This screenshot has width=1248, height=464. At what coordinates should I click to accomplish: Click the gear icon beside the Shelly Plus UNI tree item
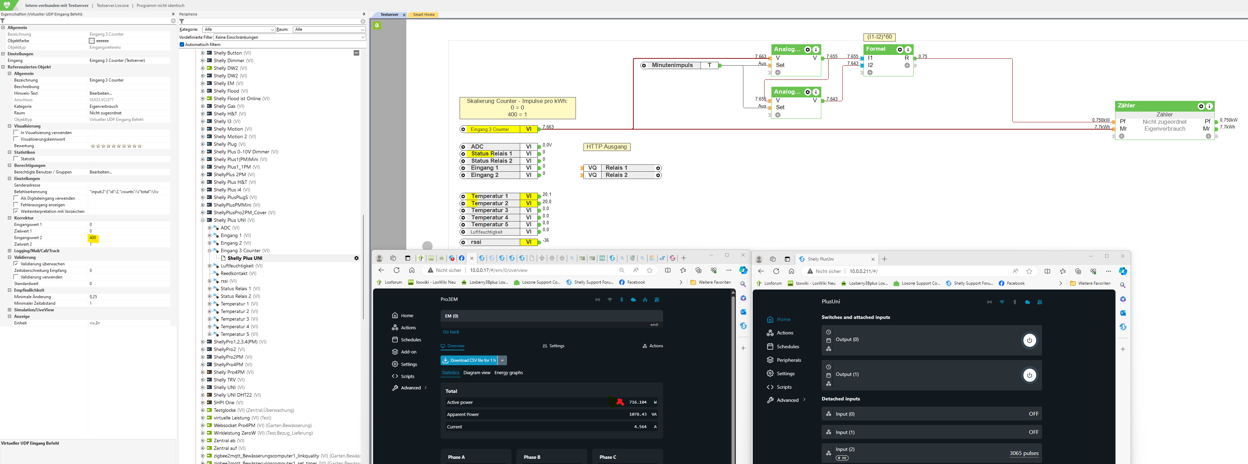(x=356, y=258)
